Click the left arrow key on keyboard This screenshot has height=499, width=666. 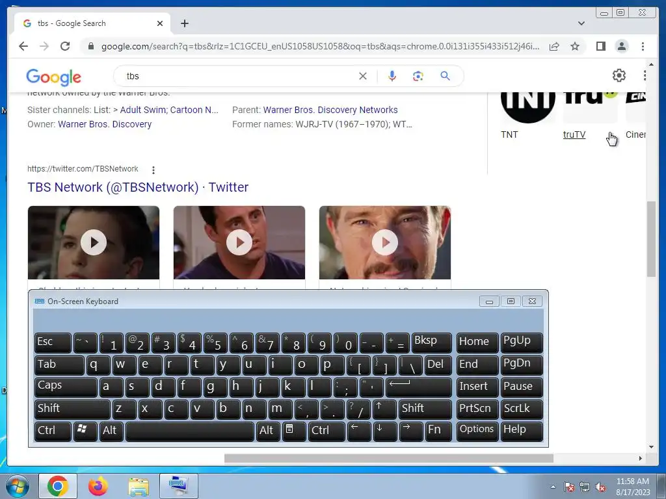[x=359, y=431]
